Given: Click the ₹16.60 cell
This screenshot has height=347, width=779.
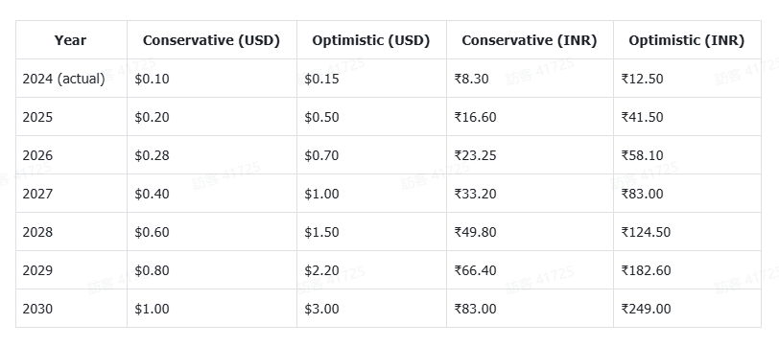Looking at the screenshot, I should (530, 117).
